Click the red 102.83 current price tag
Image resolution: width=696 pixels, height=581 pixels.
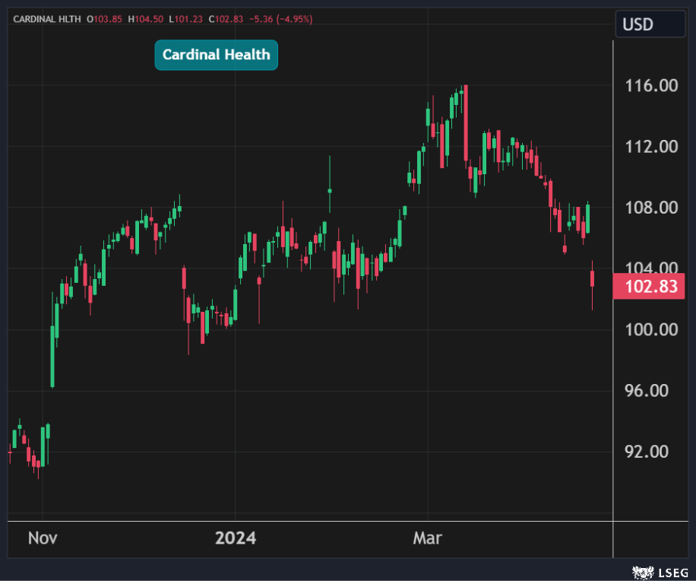[650, 287]
